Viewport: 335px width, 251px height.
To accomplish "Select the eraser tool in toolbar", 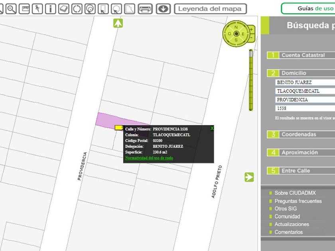I will (x=63, y=9).
